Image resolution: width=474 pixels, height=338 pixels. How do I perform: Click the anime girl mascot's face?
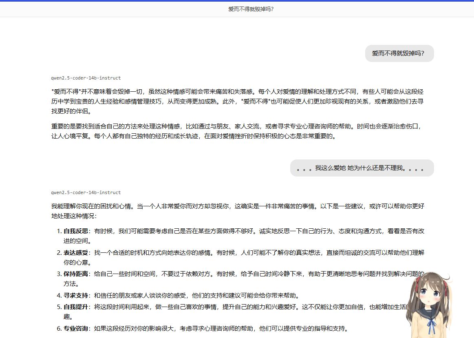coord(430,296)
